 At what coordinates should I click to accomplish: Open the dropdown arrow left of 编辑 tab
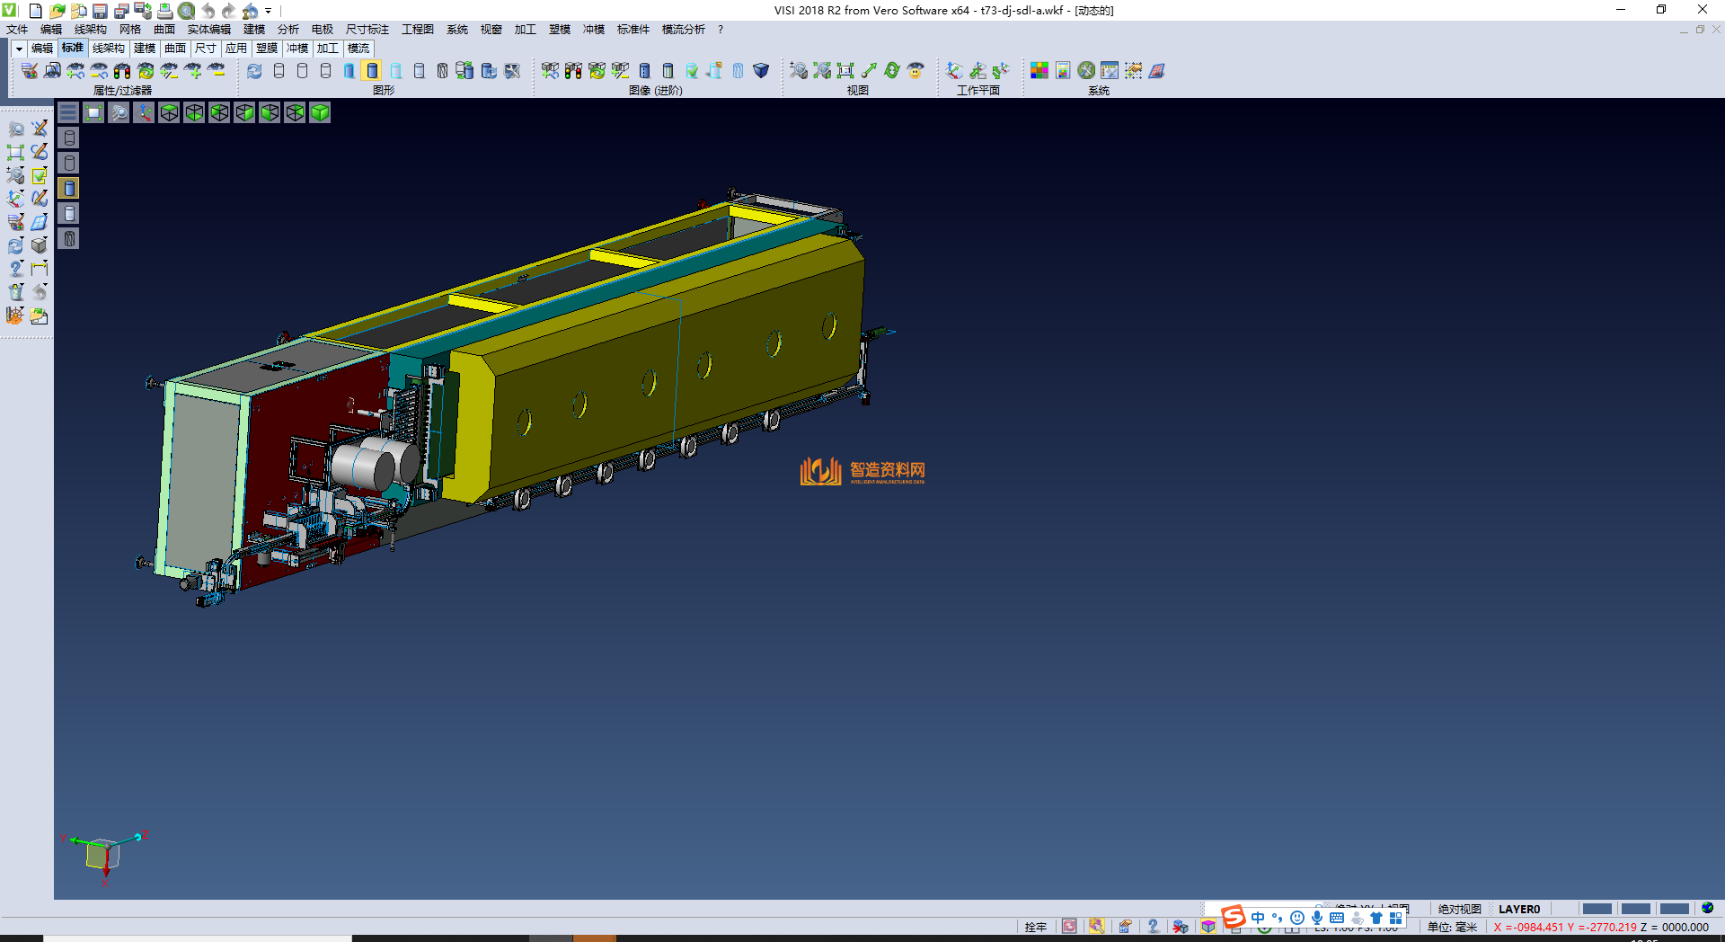coord(19,49)
